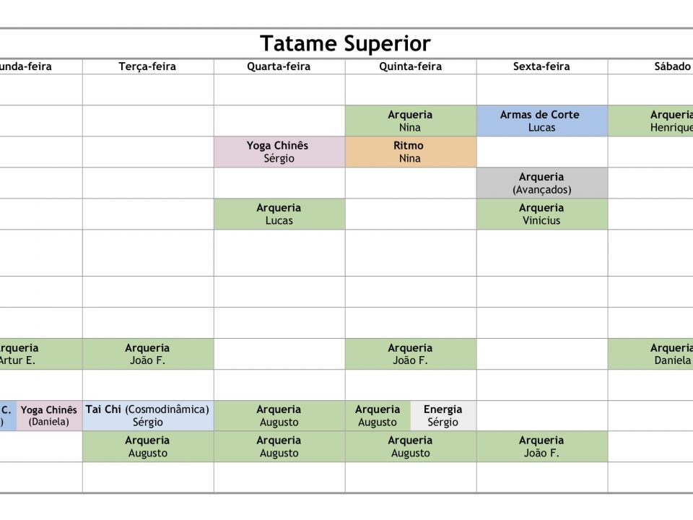The width and height of the screenshot is (693, 520).
Task: Click the Yoga Chinês (Daniela) cell
Action: pyautogui.click(x=49, y=416)
